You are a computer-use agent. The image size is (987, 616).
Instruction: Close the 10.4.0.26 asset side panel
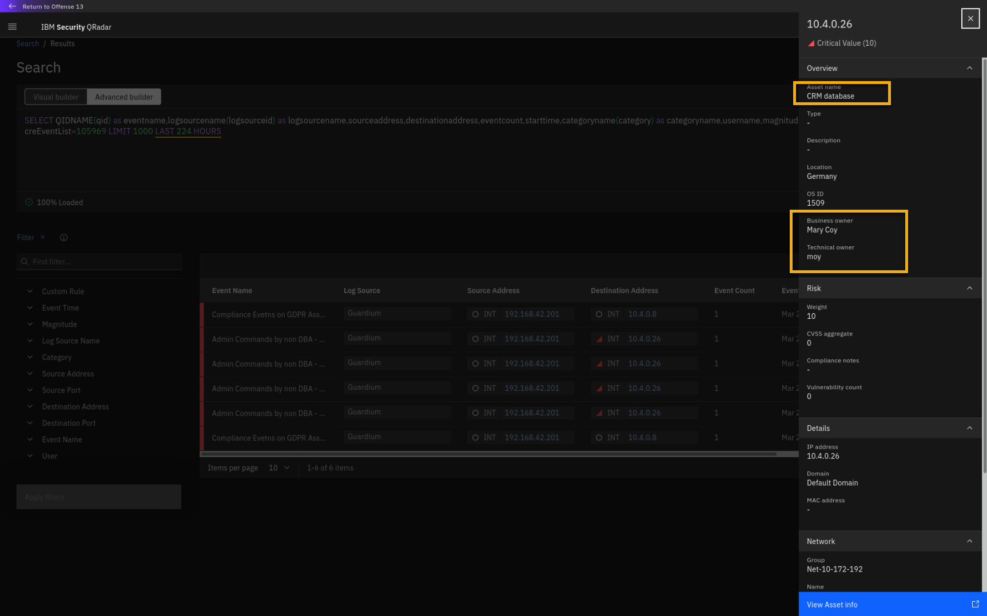click(x=970, y=19)
